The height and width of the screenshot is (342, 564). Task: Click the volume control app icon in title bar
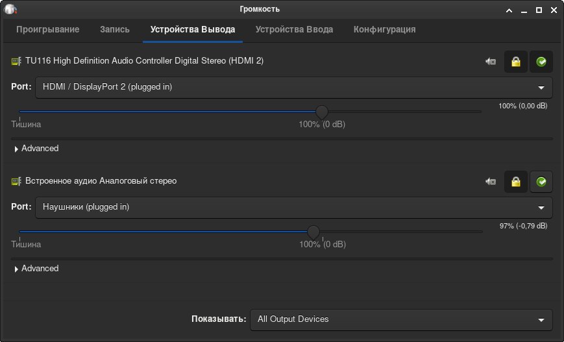pos(10,9)
